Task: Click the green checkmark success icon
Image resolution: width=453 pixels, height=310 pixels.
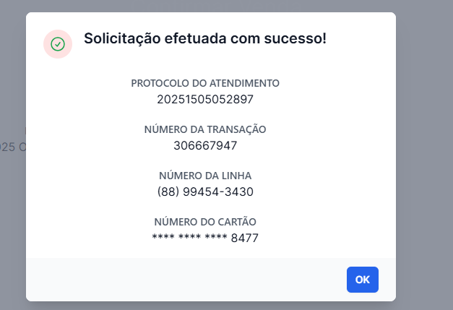Action: coord(58,44)
